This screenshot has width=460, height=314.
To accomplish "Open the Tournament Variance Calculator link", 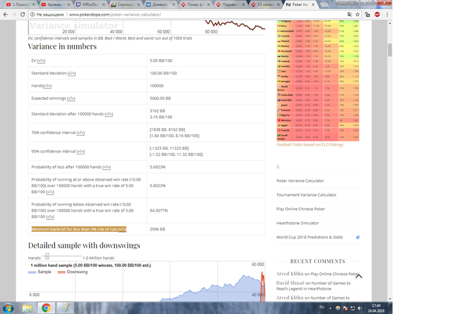I will click(306, 195).
